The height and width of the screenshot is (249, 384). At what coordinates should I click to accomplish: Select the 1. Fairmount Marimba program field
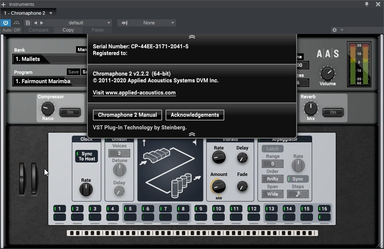[50, 81]
